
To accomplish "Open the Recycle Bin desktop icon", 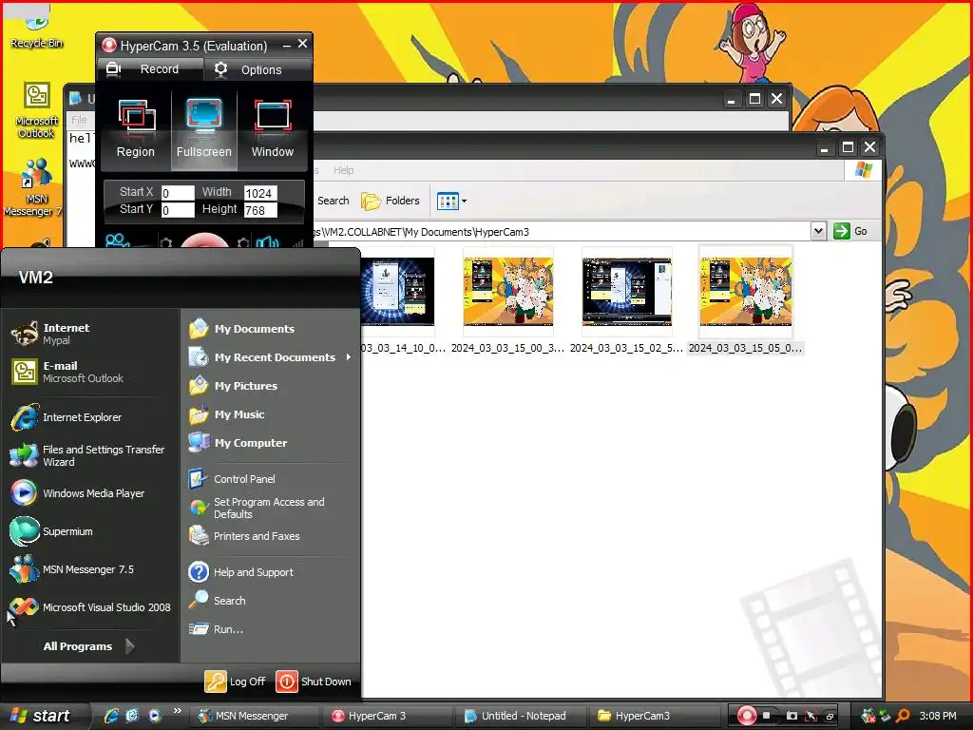I will pyautogui.click(x=36, y=29).
